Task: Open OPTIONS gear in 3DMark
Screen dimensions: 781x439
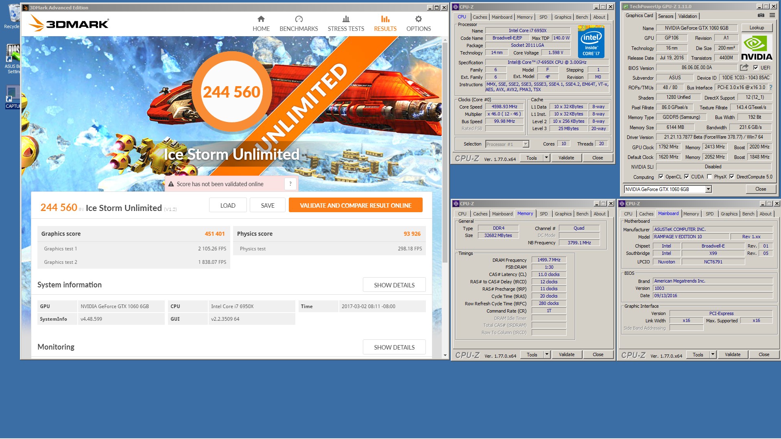Action: tap(419, 24)
